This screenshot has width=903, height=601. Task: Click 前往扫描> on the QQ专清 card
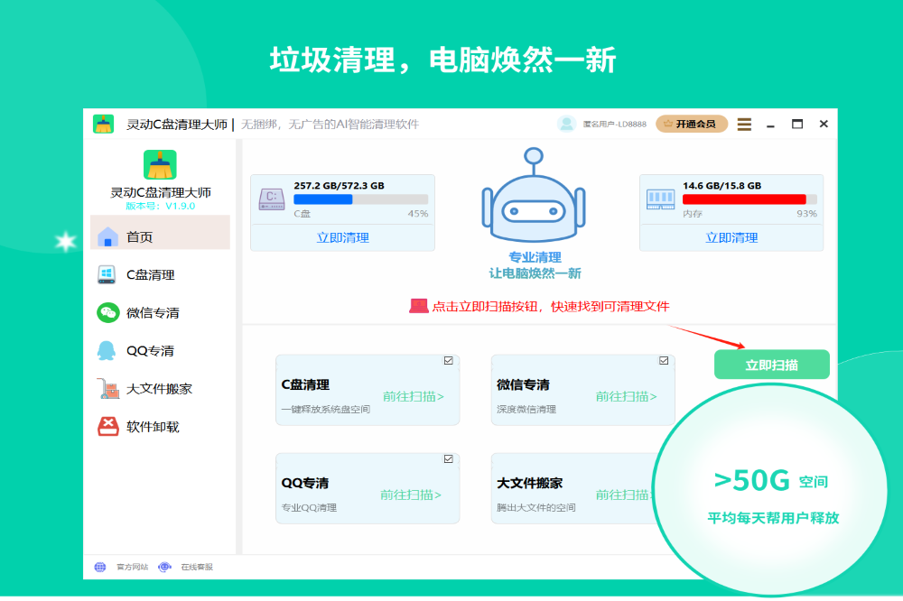pyautogui.click(x=411, y=495)
